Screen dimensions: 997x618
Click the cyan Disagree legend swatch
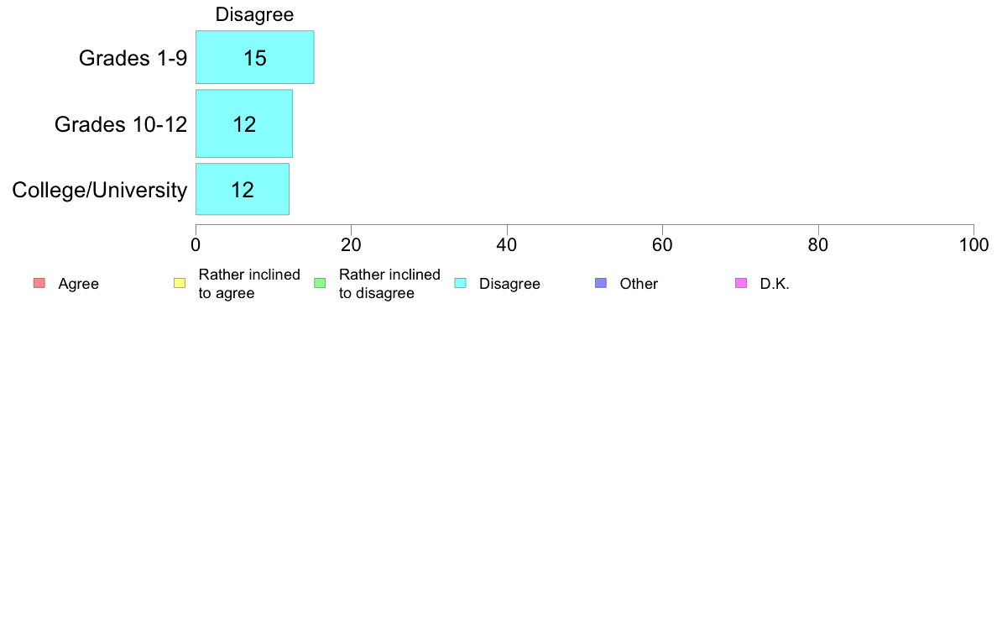tap(461, 283)
